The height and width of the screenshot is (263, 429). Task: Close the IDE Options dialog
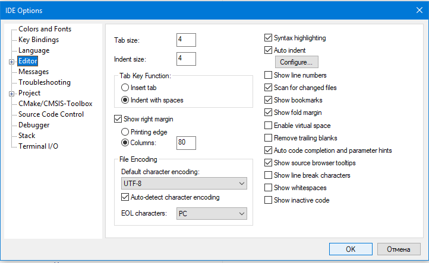(x=416, y=10)
